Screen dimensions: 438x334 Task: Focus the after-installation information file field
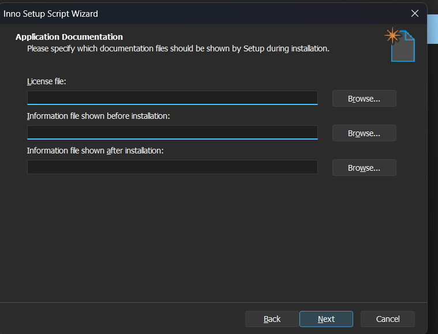pyautogui.click(x=173, y=167)
